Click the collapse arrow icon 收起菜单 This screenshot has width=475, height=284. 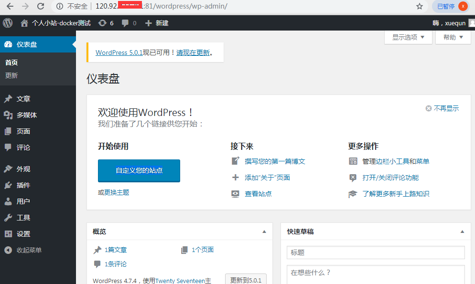click(x=8, y=250)
